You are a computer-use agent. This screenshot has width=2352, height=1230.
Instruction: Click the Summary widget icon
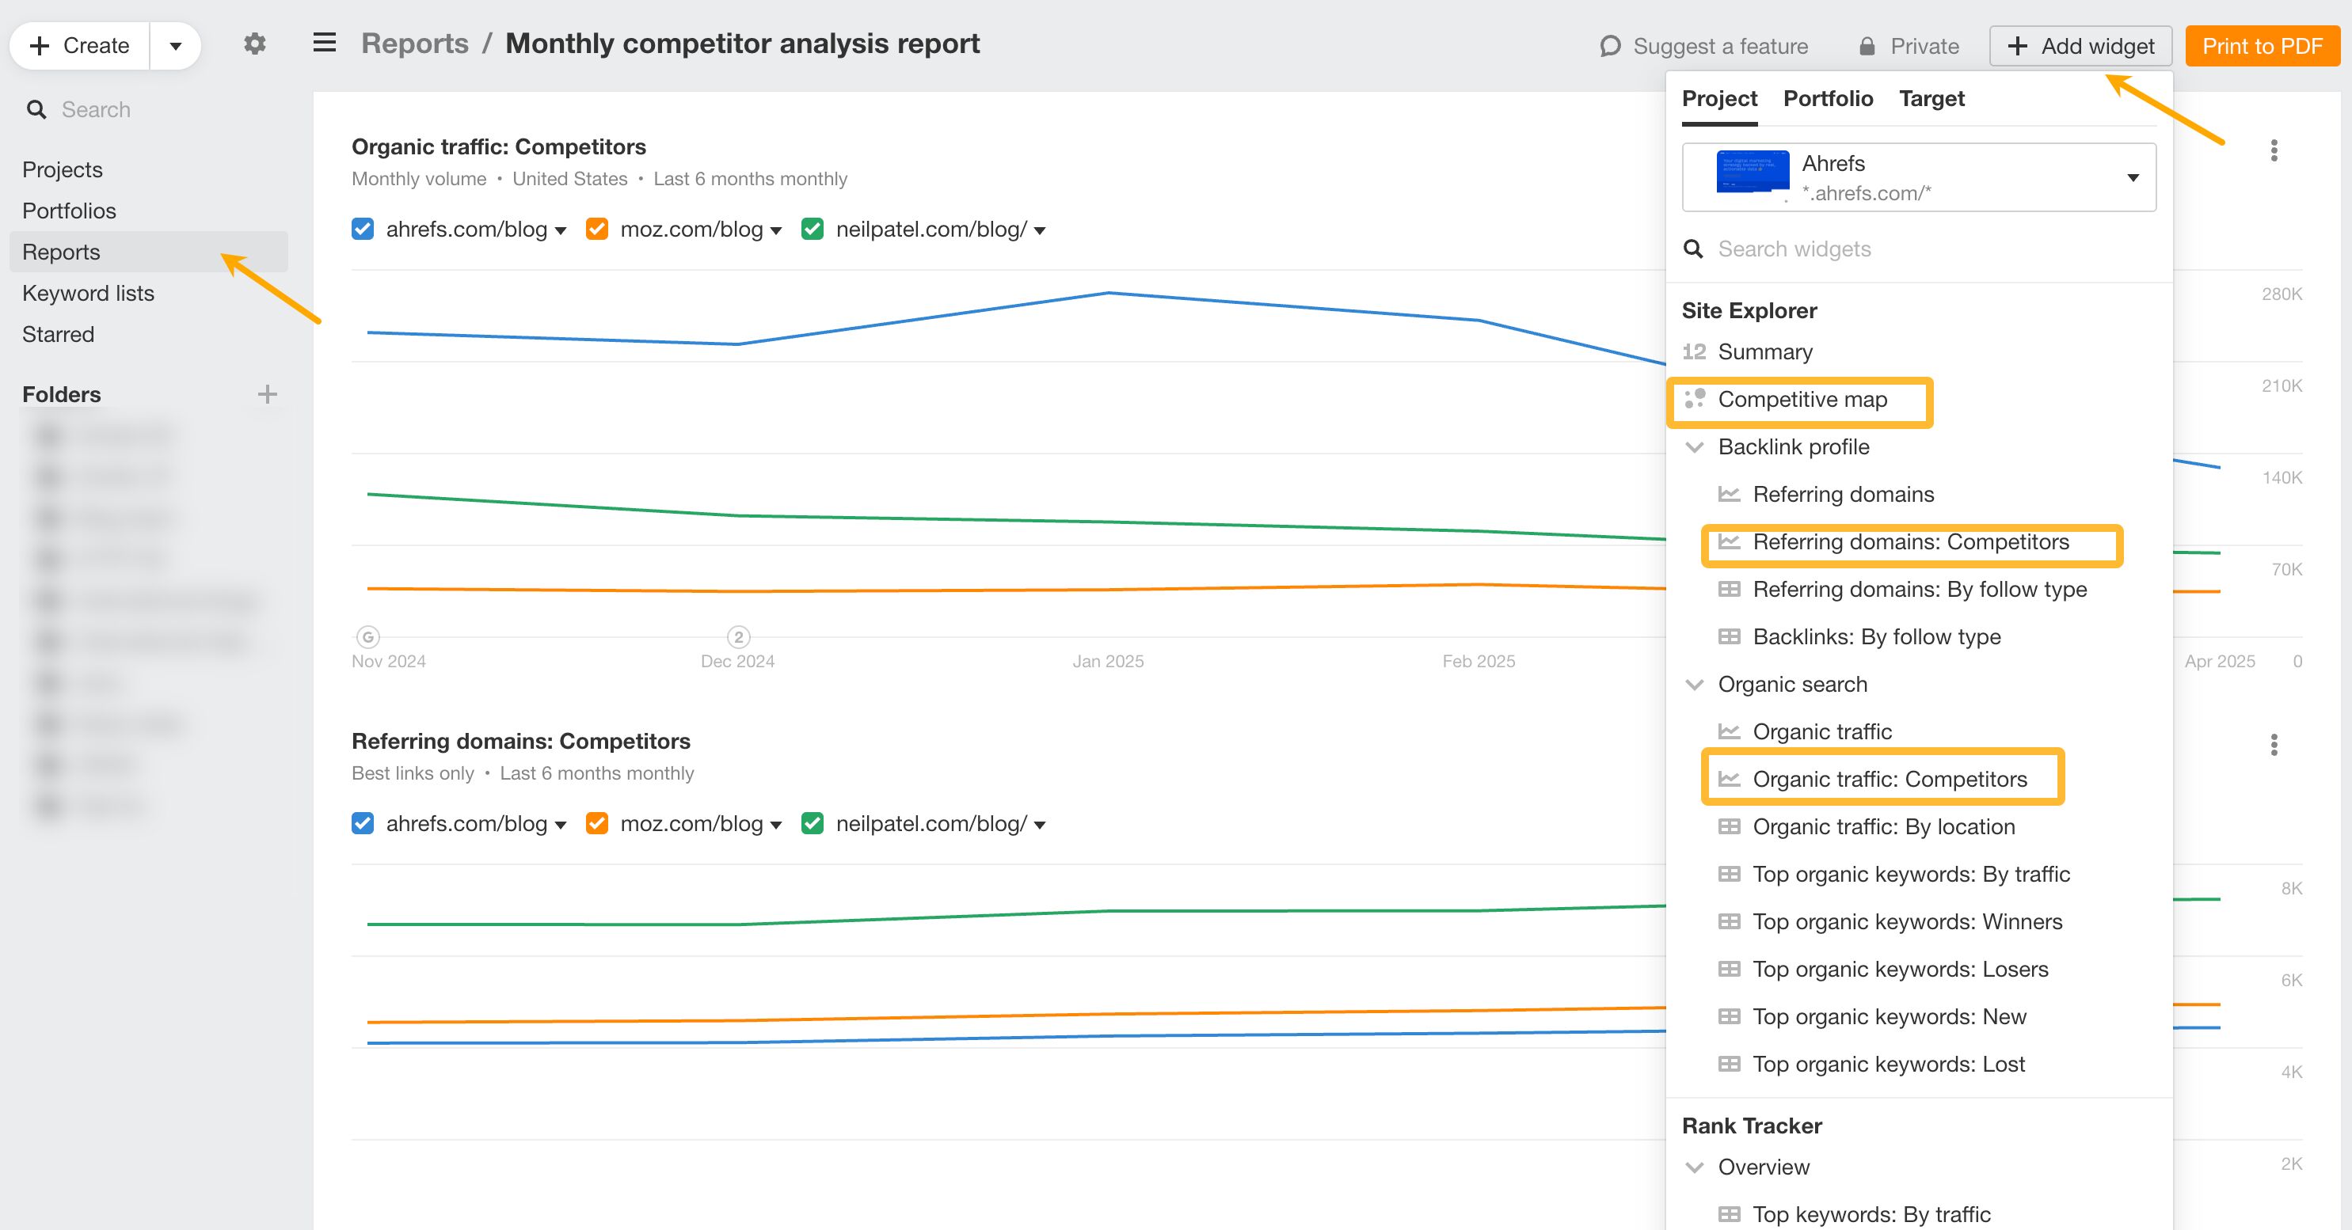coord(1695,351)
